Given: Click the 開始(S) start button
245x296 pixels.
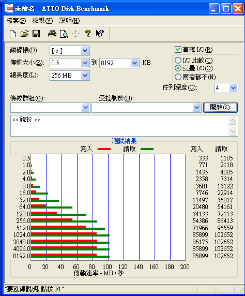Looking at the screenshot, I should [220, 107].
